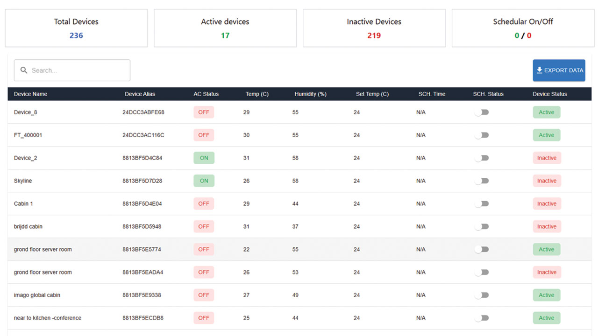Click the Device Status column header

[550, 94]
